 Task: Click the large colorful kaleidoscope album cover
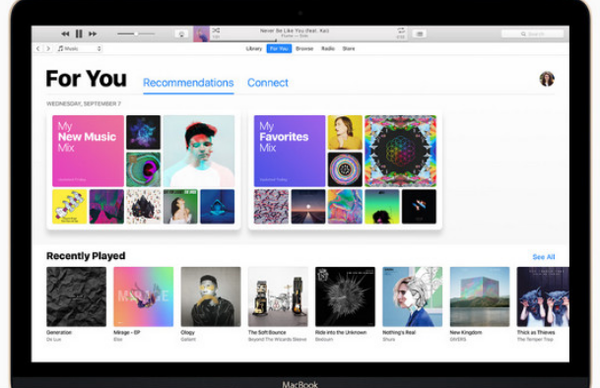tap(400, 151)
